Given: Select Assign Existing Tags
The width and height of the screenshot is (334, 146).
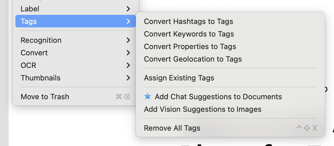Looking at the screenshot, I should 179,78.
